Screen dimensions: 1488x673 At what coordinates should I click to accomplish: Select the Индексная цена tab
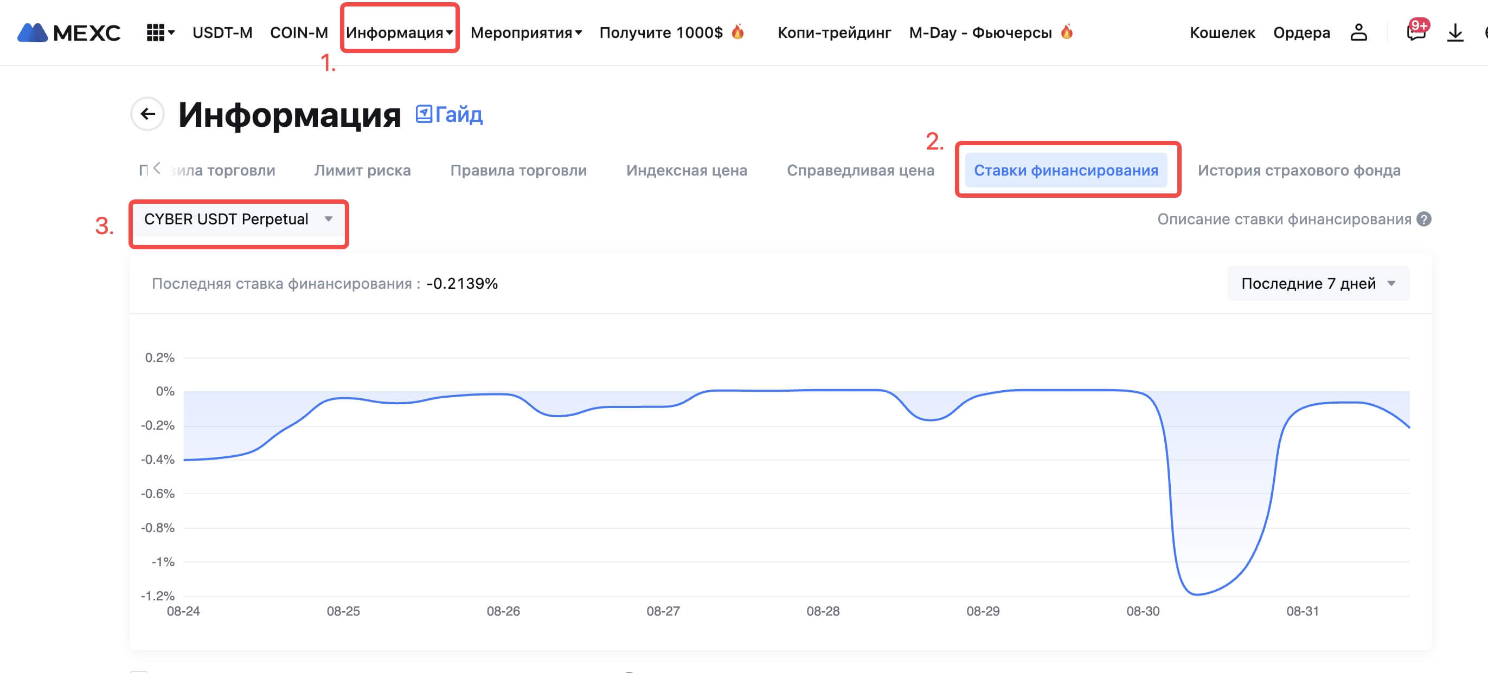click(x=686, y=170)
